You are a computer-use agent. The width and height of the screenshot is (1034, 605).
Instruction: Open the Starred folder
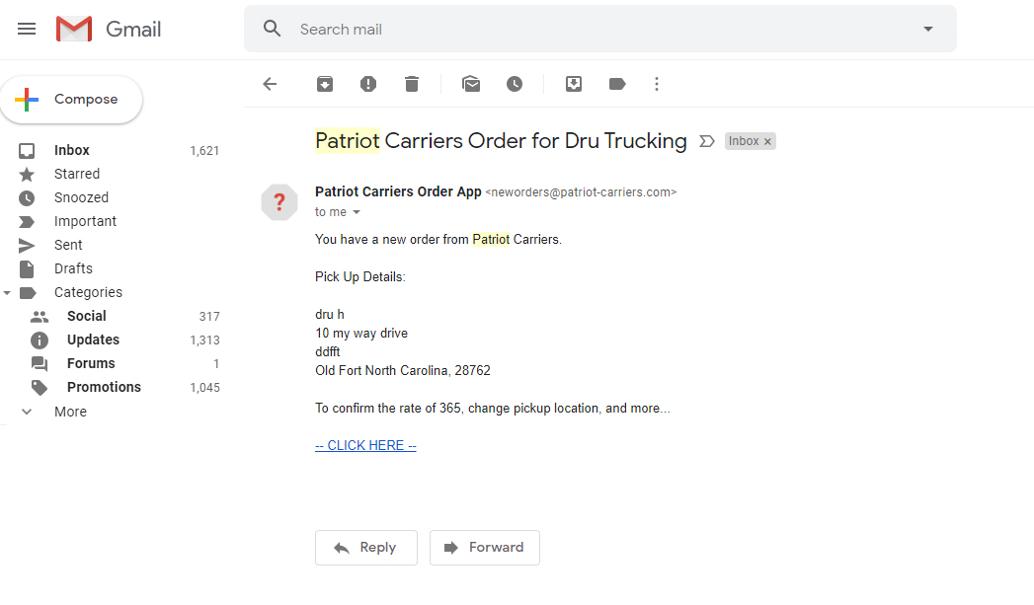tap(77, 174)
